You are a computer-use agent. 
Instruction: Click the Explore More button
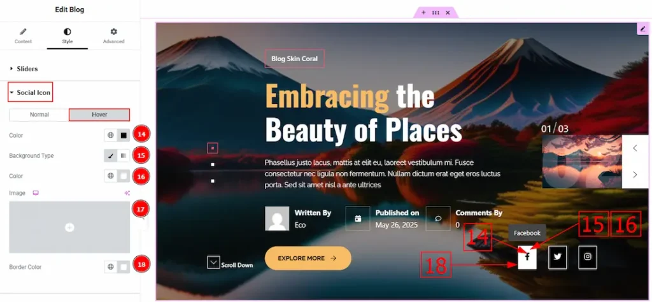click(308, 258)
